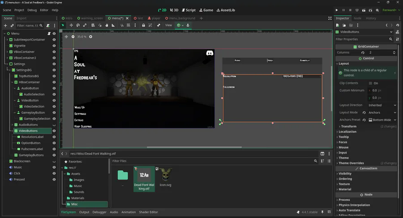
Task: Switch to the Script workspace
Action: point(189,10)
